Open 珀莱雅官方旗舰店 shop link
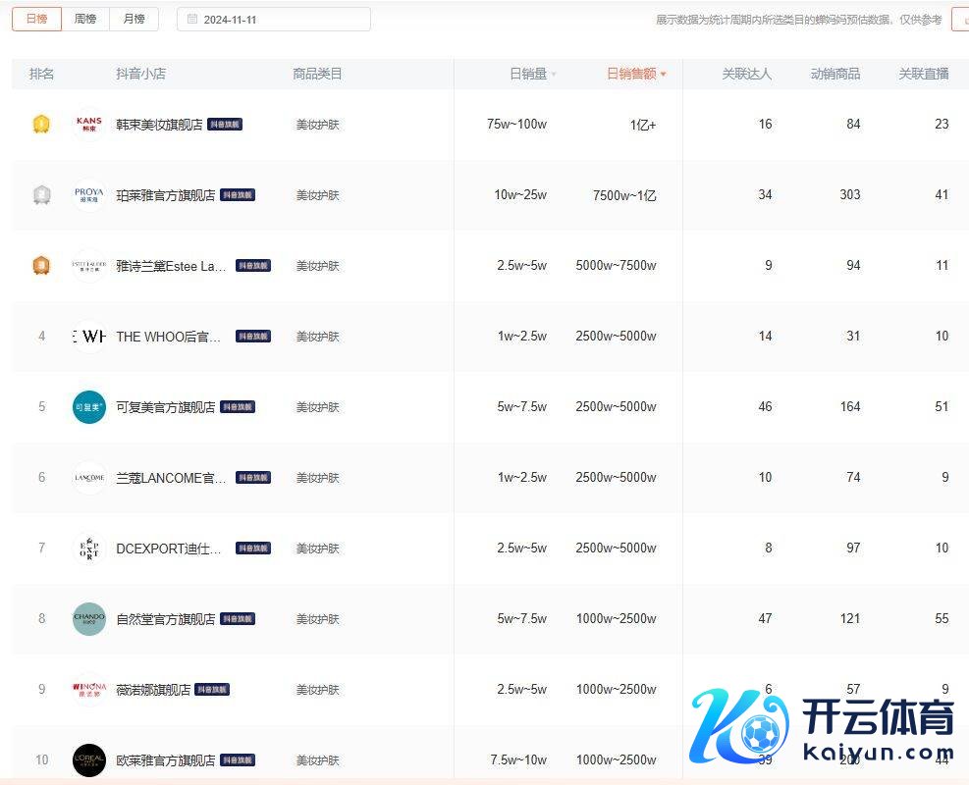 [x=166, y=196]
